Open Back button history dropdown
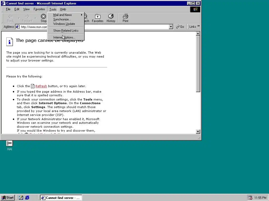 coord(19,18)
